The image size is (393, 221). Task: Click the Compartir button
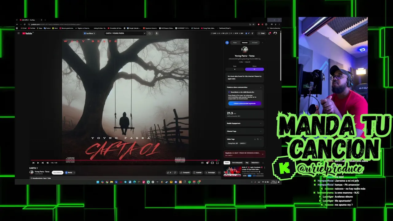(x=185, y=173)
